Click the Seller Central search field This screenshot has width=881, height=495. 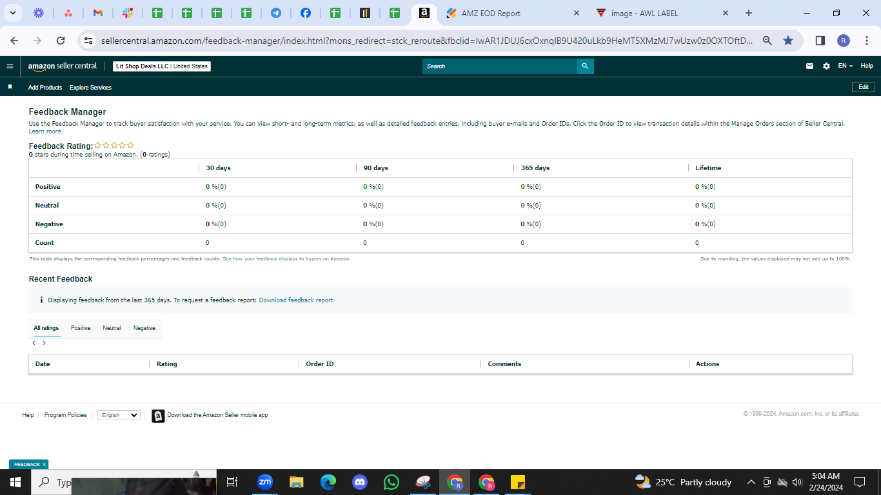click(500, 66)
